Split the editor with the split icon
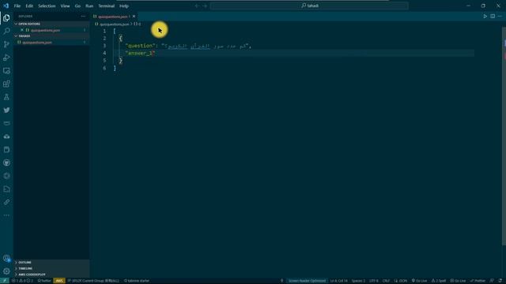 (493, 16)
